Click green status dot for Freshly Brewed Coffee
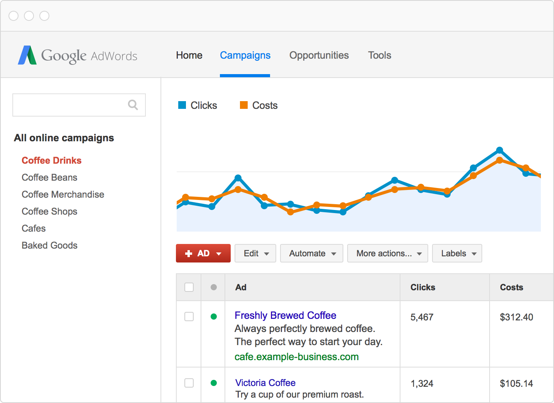The image size is (554, 403). pyautogui.click(x=214, y=317)
